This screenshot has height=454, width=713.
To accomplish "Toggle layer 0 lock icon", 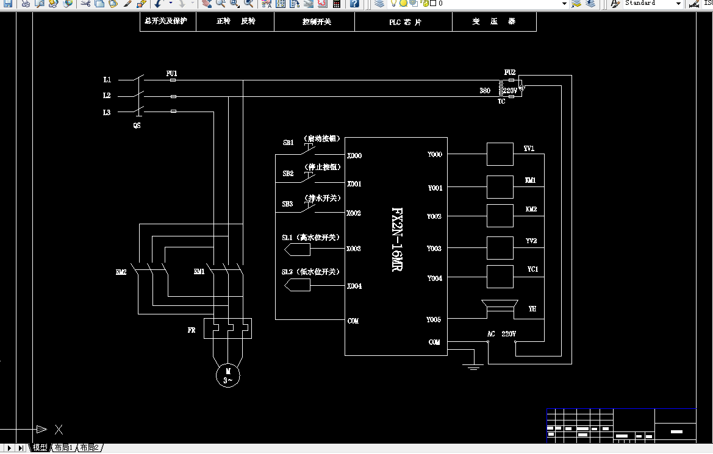I will point(425,4).
